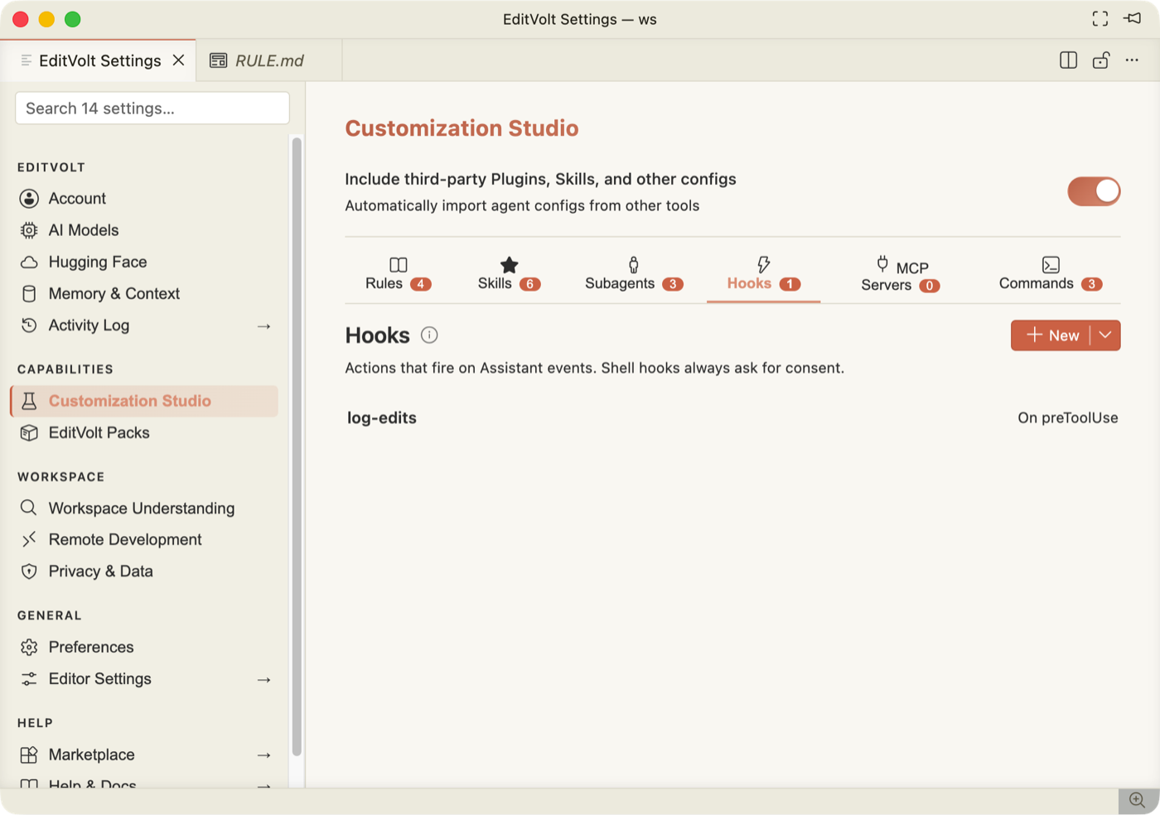Open Account settings page
This screenshot has width=1160, height=815.
pos(144,199)
